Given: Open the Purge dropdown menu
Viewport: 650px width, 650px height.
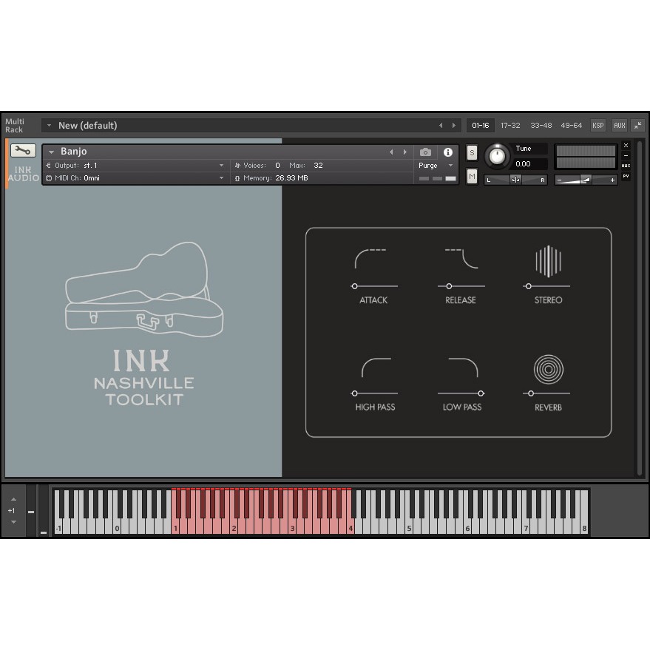Looking at the screenshot, I should click(x=436, y=166).
